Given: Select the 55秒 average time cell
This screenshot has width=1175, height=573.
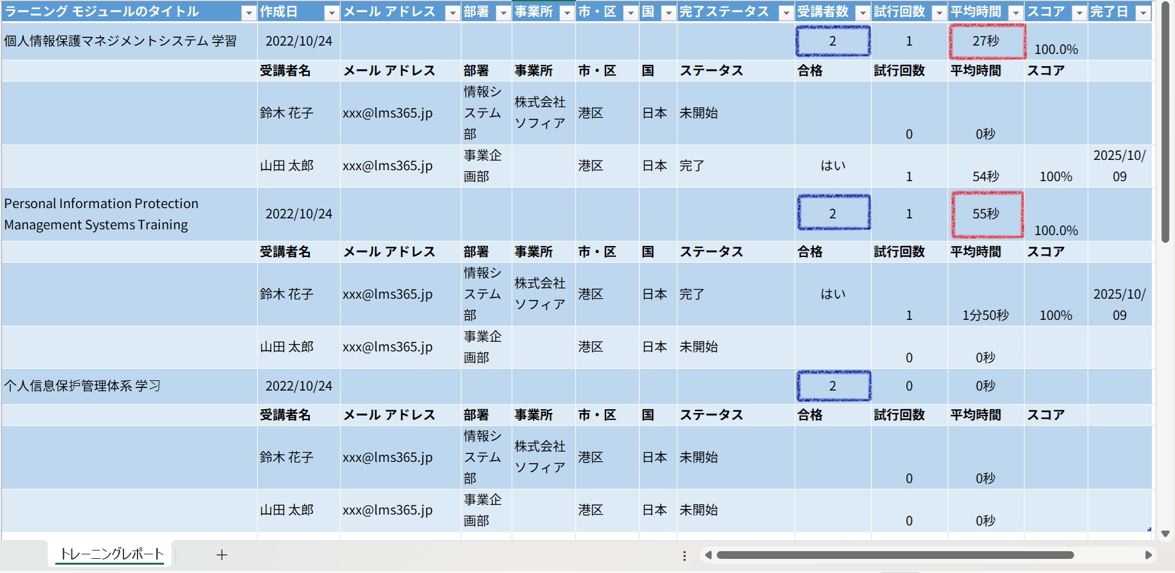Looking at the screenshot, I should [x=986, y=214].
